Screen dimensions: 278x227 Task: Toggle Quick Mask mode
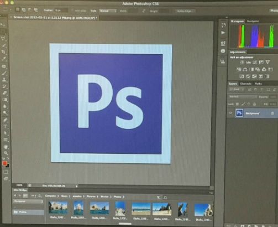pos(6,172)
